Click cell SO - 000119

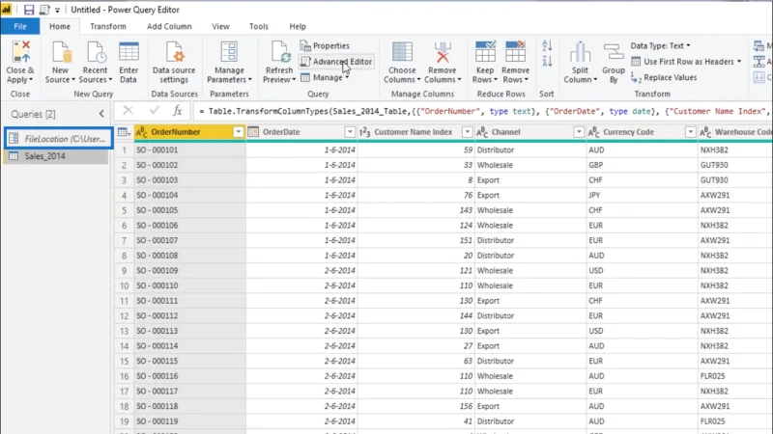tap(189, 421)
